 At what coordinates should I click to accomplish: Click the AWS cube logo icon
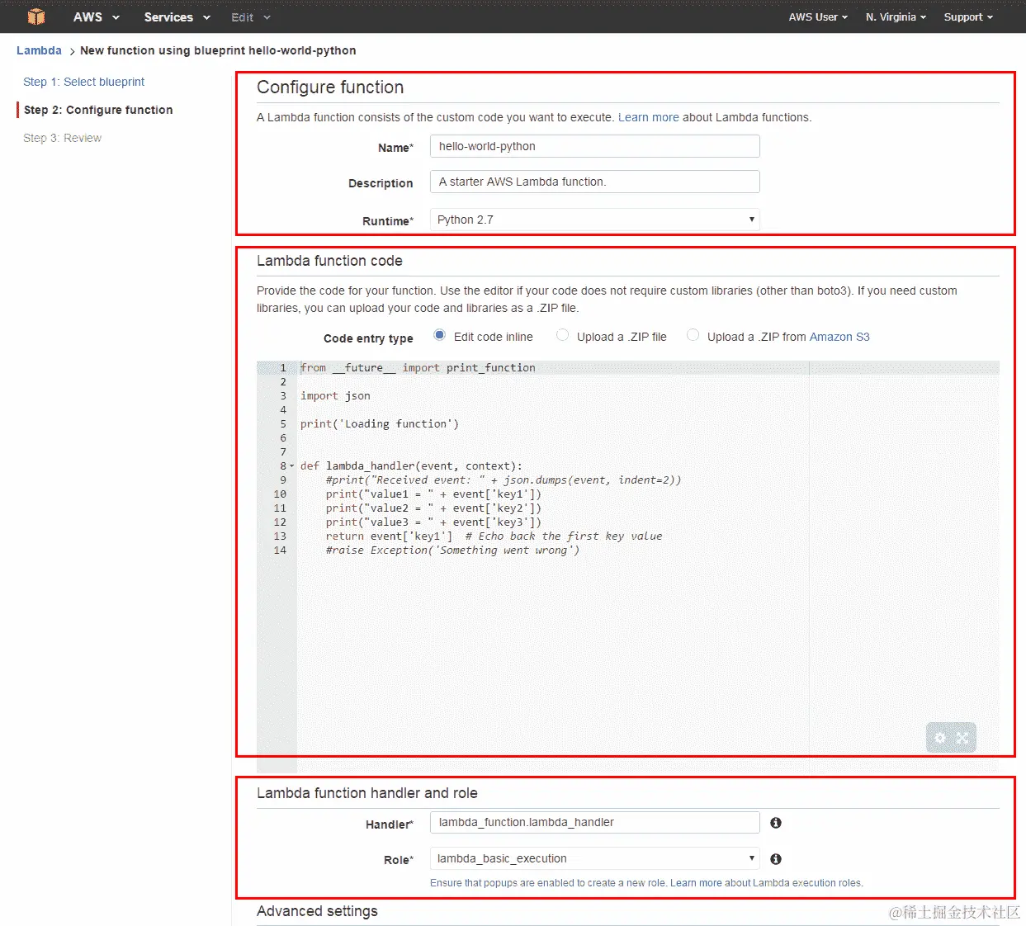[x=36, y=17]
